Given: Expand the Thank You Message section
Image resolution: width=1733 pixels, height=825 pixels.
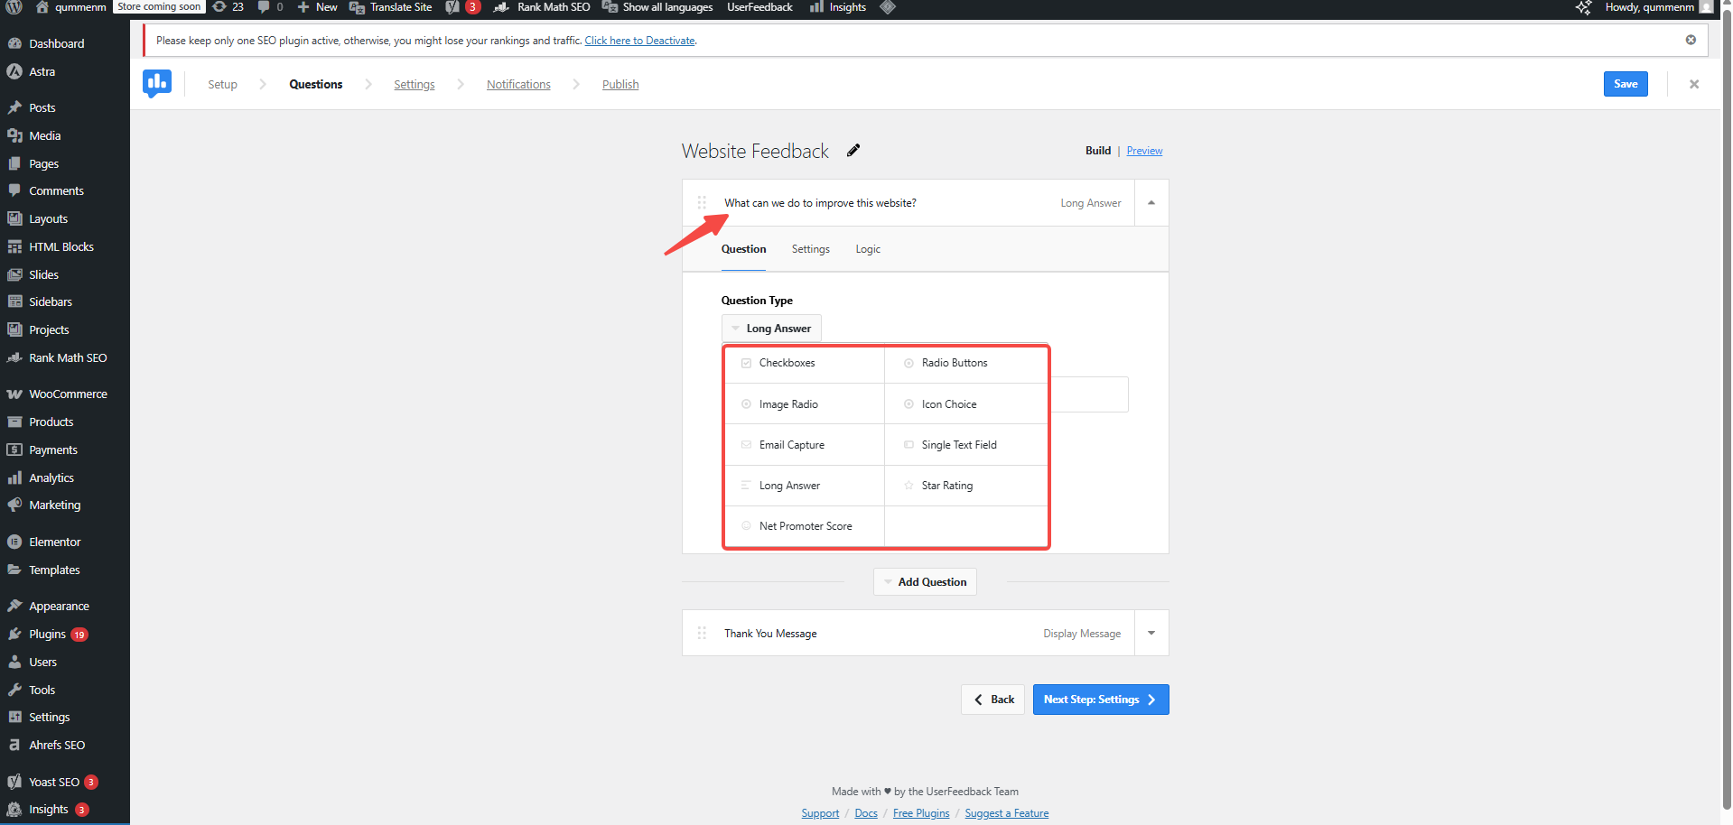Looking at the screenshot, I should point(1151,634).
